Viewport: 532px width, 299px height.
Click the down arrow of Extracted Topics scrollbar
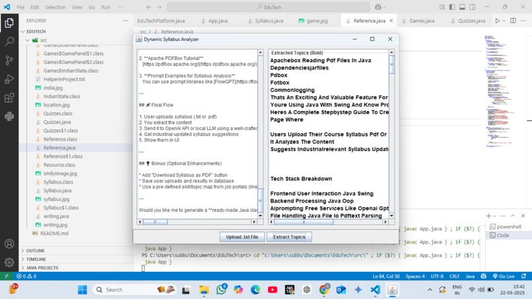(391, 216)
